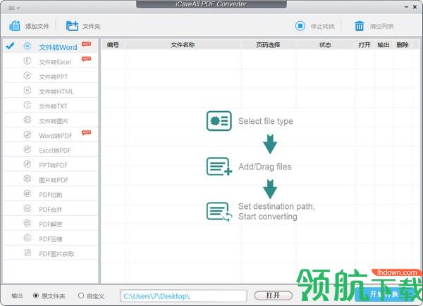Click the 输出 column header
This screenshot has height=306, width=423.
(x=384, y=45)
